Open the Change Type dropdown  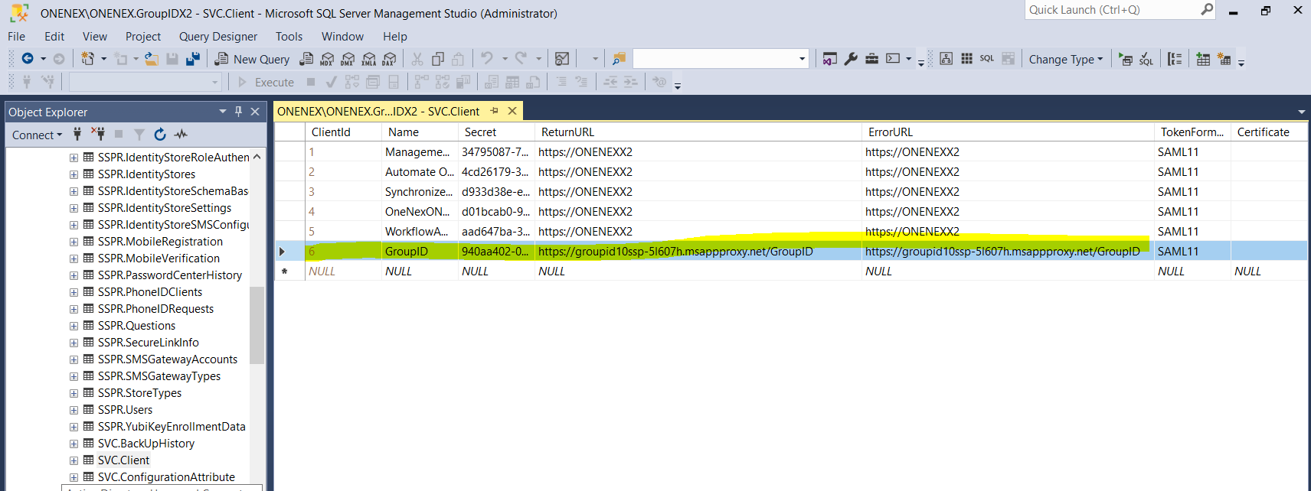(x=1066, y=59)
